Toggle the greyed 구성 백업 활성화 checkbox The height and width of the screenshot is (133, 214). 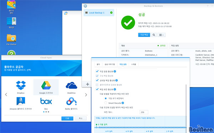97,76
